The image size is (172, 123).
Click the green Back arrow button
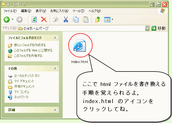[6, 19]
